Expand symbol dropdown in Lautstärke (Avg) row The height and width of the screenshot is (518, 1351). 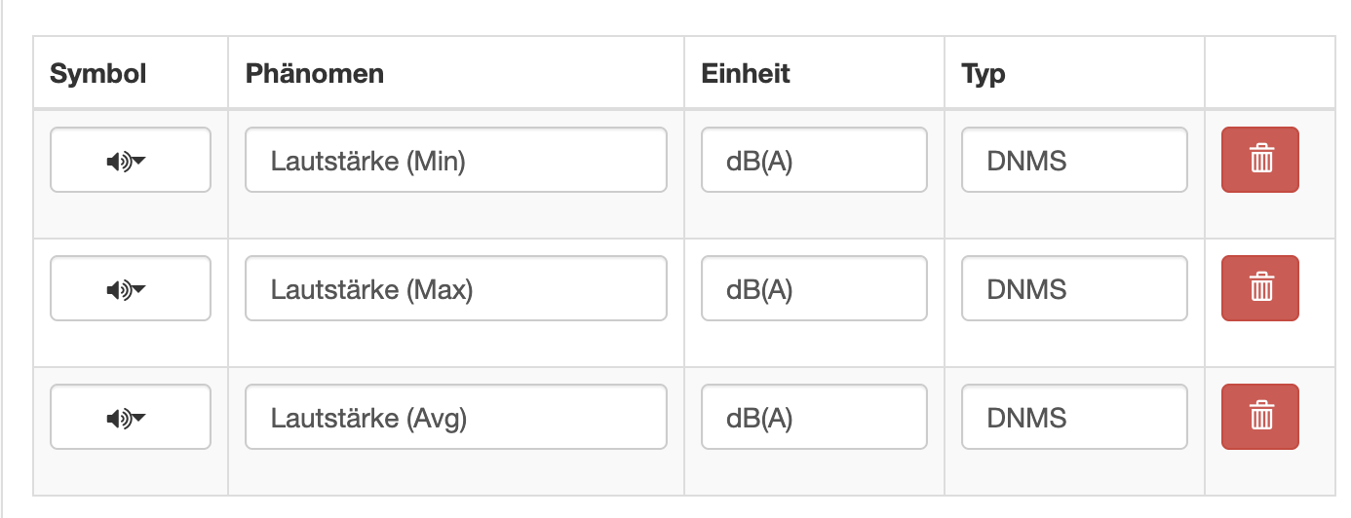tap(130, 417)
